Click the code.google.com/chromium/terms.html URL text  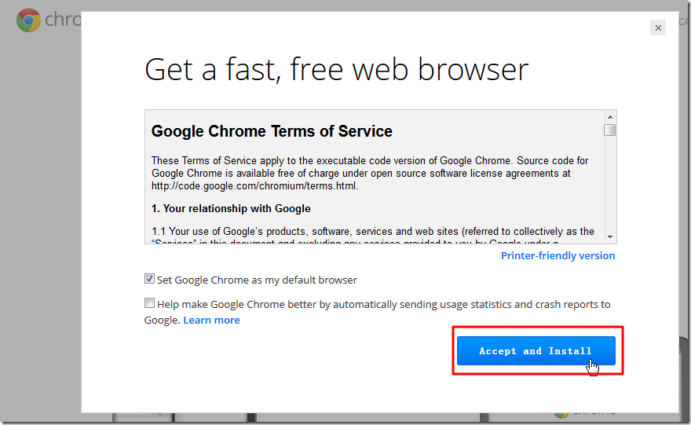tap(254, 186)
